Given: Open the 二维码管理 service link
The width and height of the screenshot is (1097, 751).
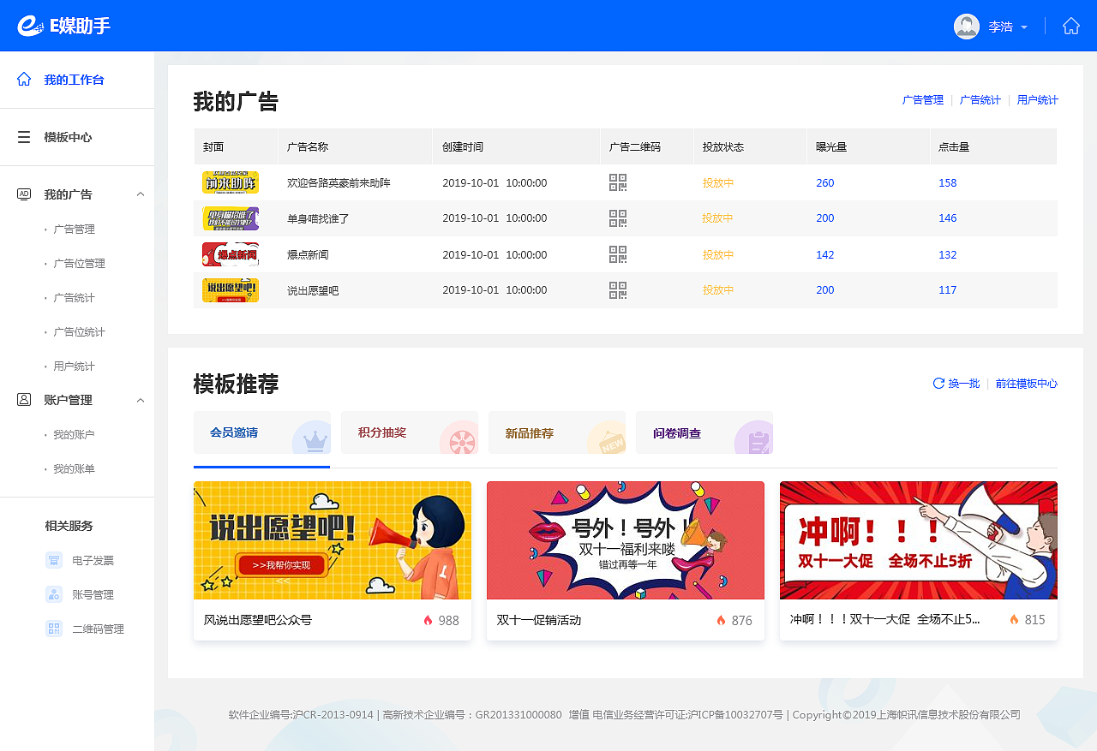Looking at the screenshot, I should (98, 629).
